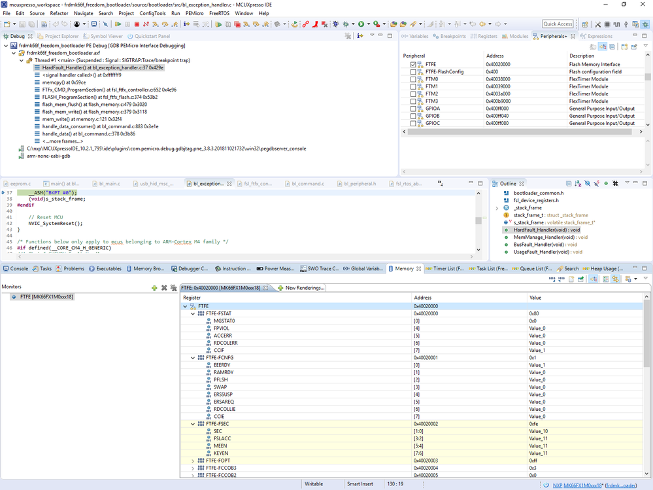Click the horizontal scrollbar in Peripherals list
Viewport: 653px width, 490px height.
click(519, 131)
